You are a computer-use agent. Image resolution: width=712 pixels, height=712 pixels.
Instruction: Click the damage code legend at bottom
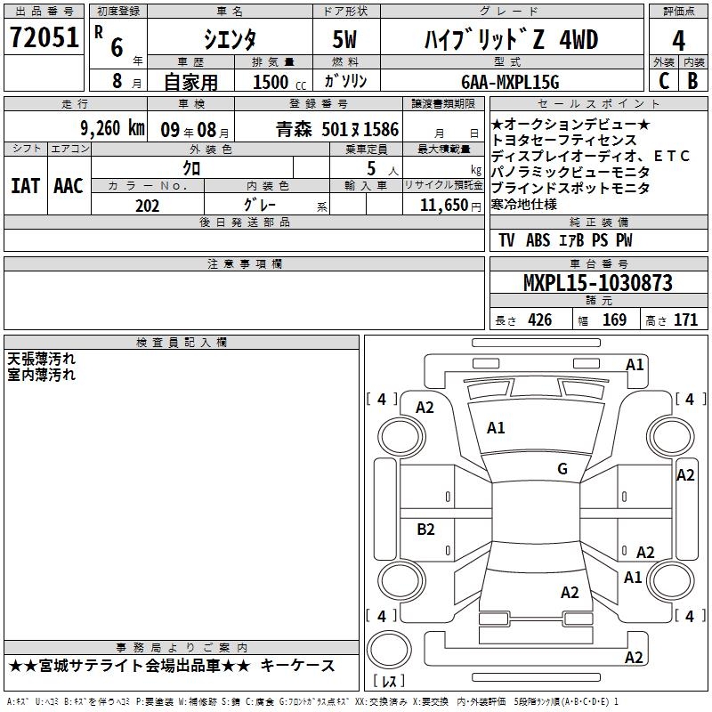tap(313, 702)
